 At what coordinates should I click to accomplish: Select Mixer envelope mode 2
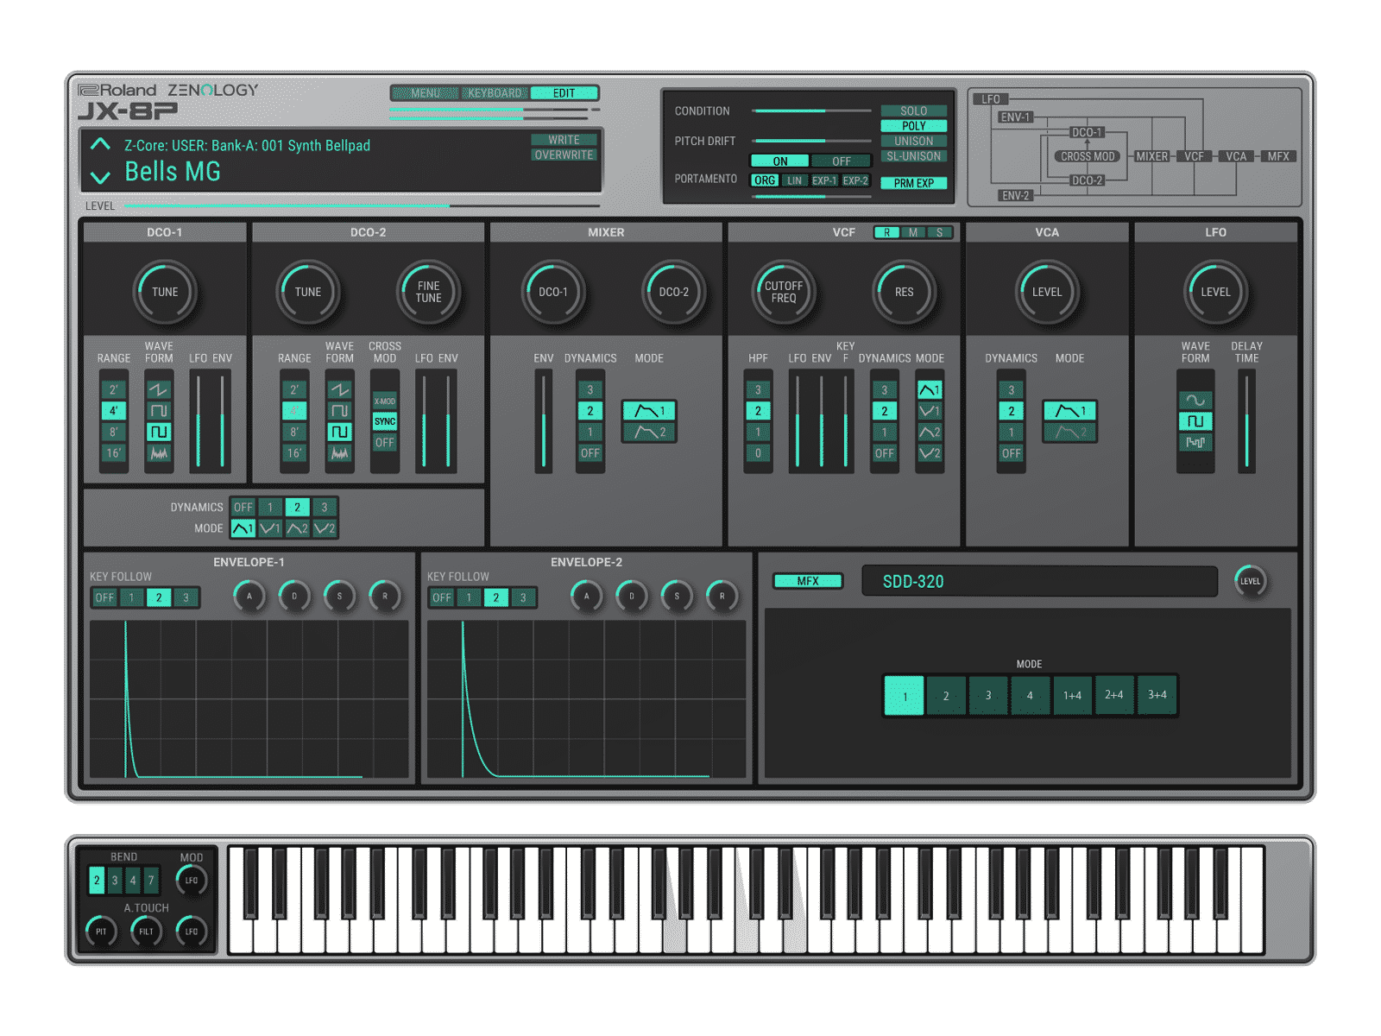point(649,432)
